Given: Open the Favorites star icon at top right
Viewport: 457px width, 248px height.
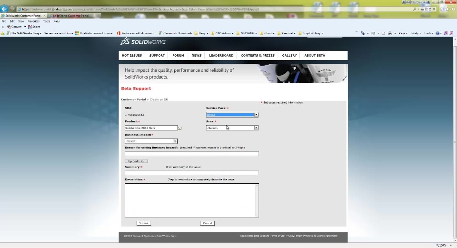Looking at the screenshot, I should click(x=447, y=9).
